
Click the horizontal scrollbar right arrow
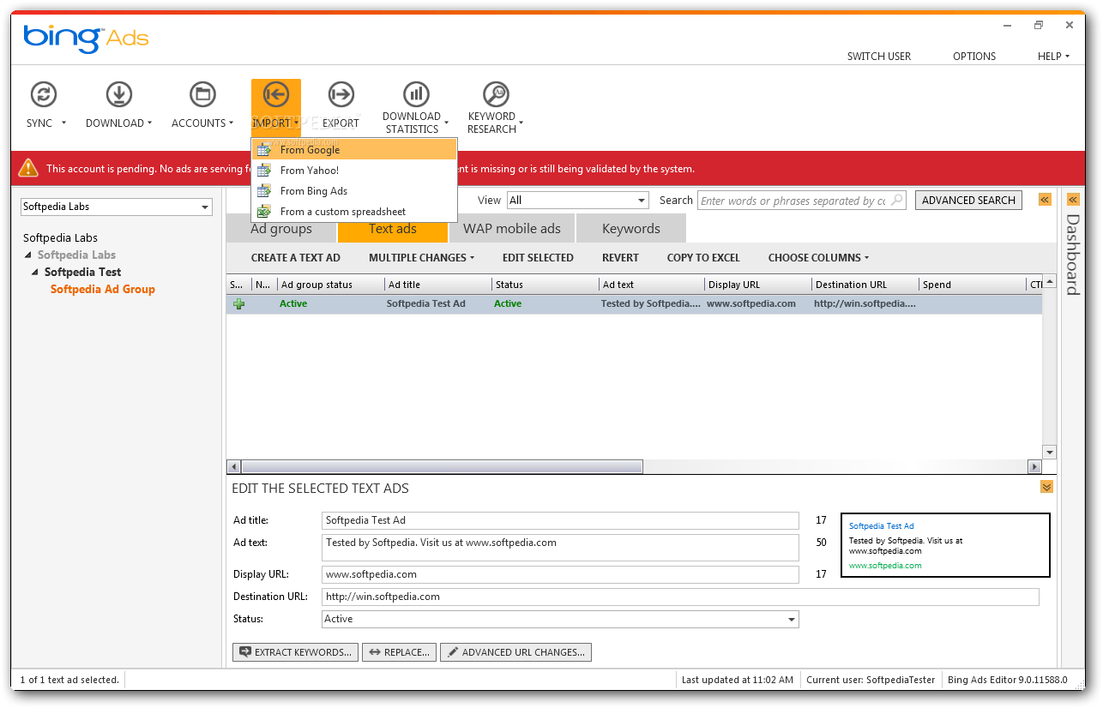pos(1034,467)
